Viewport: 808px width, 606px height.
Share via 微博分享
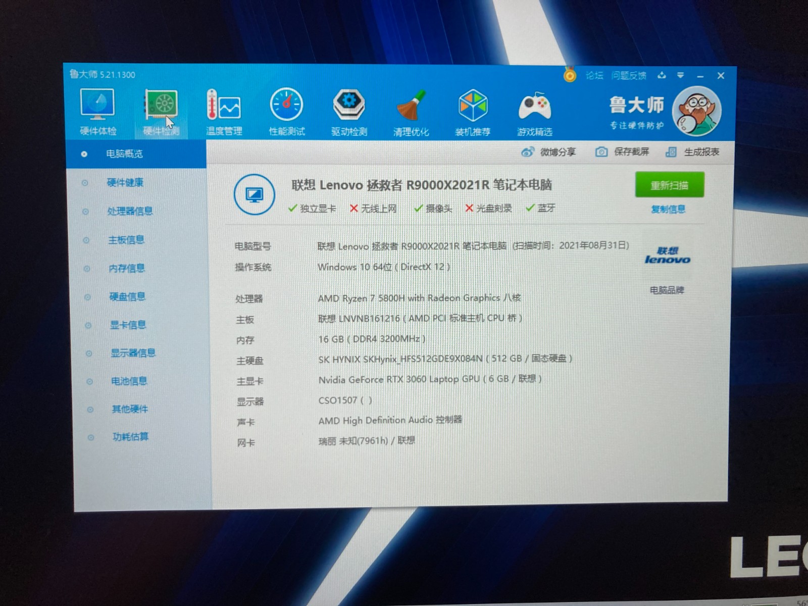point(548,152)
